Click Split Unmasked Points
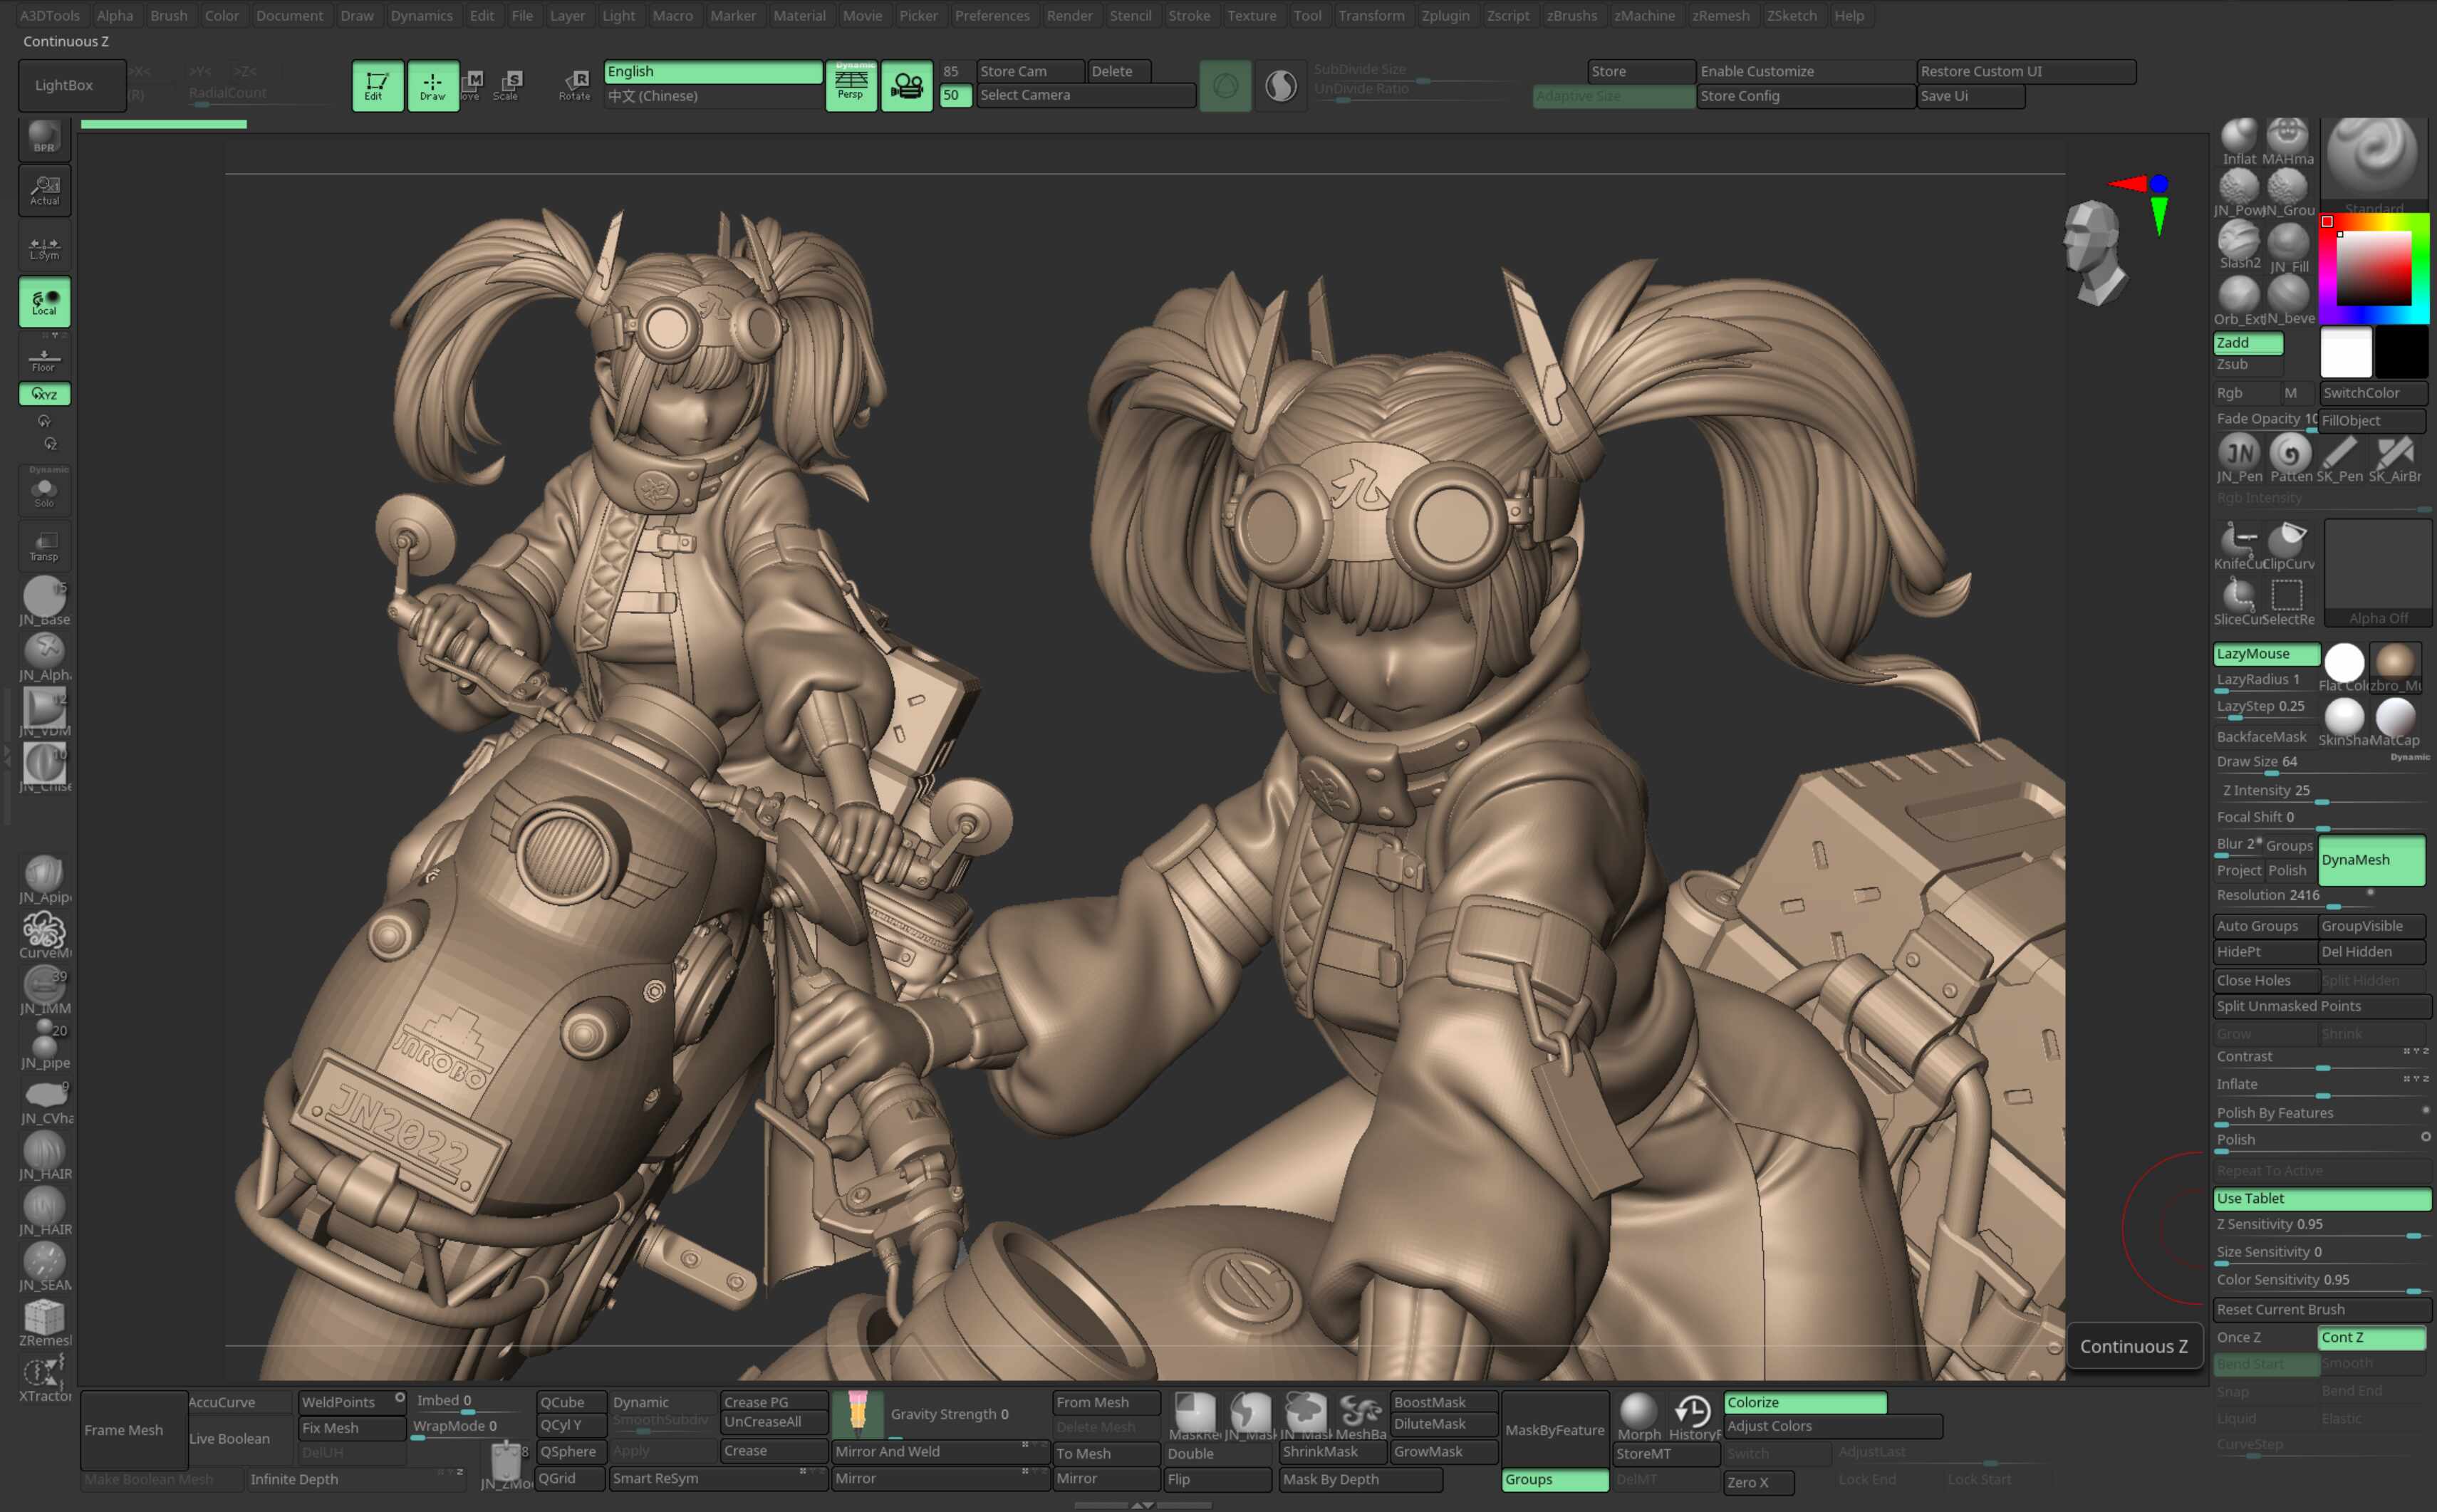The image size is (2437, 1512). pyautogui.click(x=2322, y=1006)
